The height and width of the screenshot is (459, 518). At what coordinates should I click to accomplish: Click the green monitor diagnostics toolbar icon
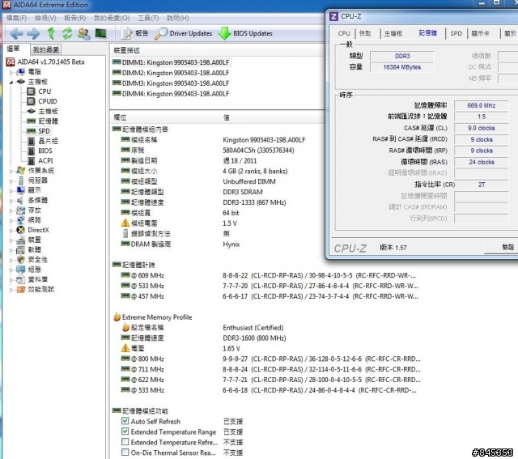tap(100, 33)
